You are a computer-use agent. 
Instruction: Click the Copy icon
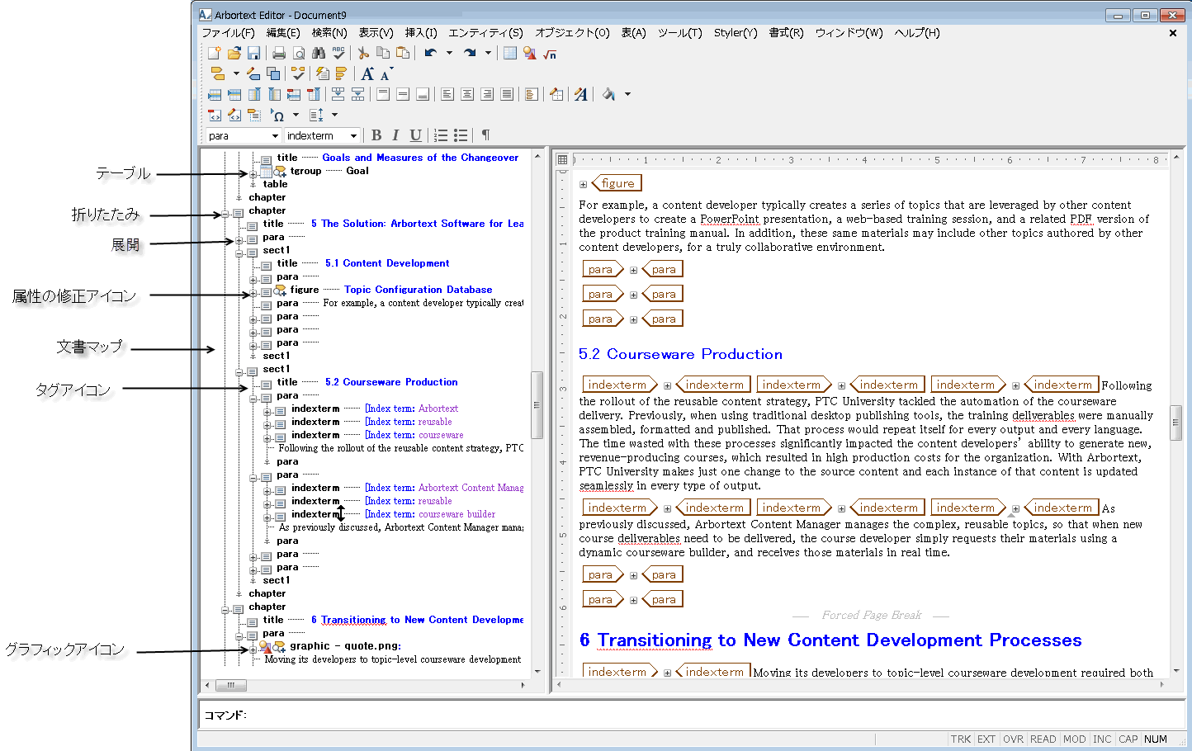(x=383, y=53)
